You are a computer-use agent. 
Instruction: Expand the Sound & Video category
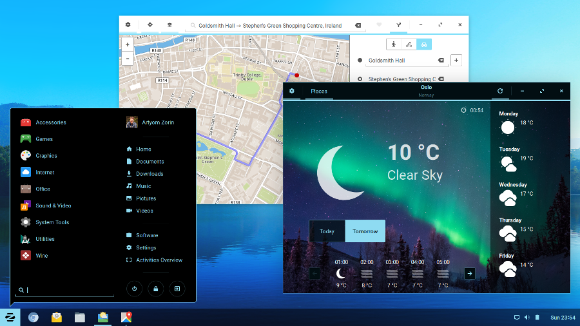pos(53,206)
